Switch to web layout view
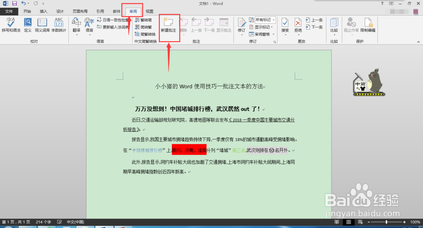 pyautogui.click(x=360, y=222)
